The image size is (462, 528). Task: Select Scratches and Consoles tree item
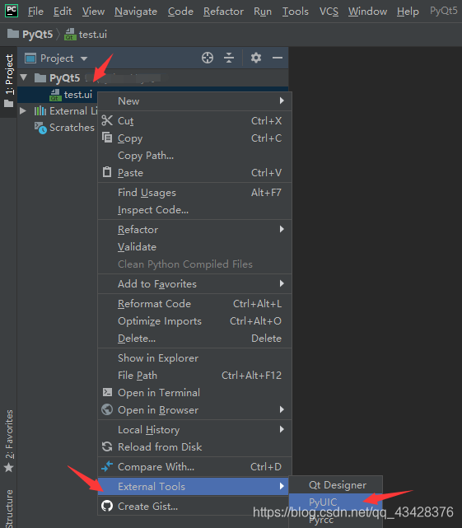click(x=72, y=128)
